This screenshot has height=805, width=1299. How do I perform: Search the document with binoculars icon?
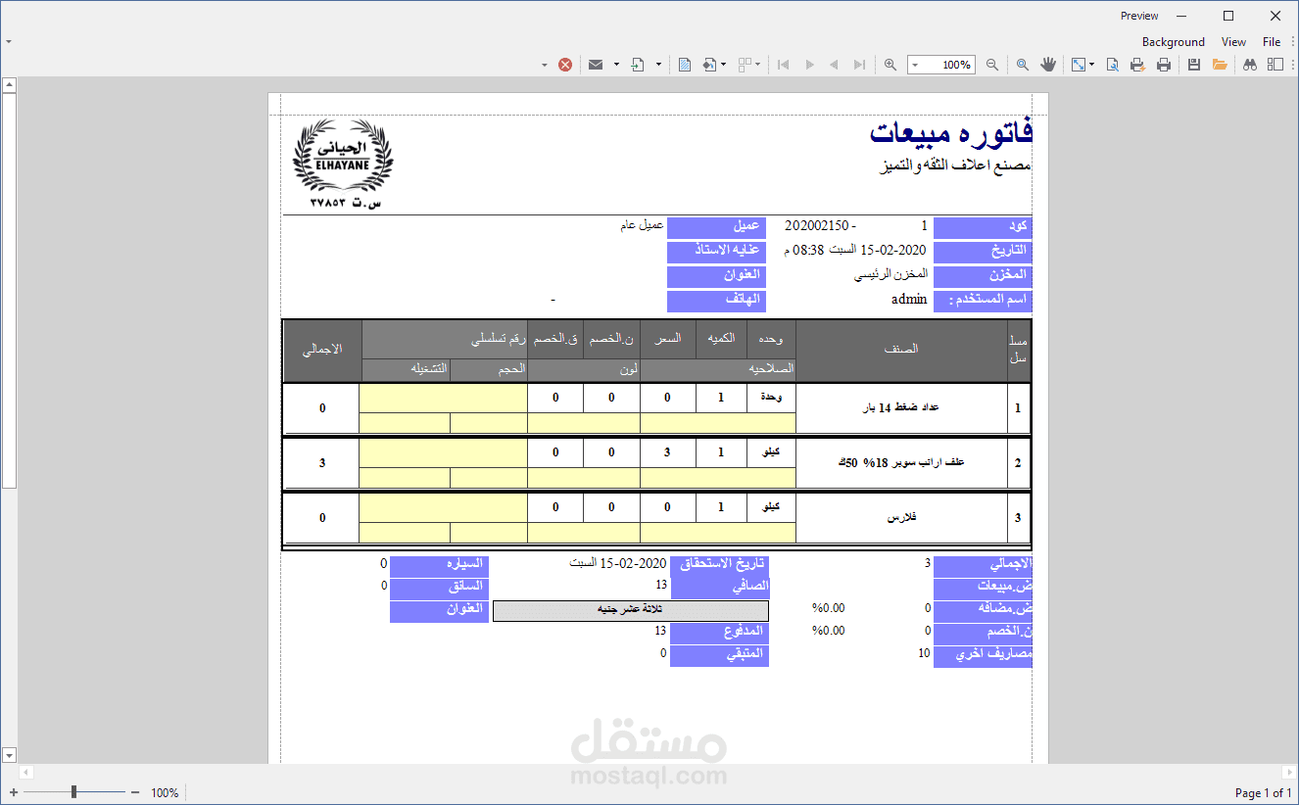pos(1250,65)
